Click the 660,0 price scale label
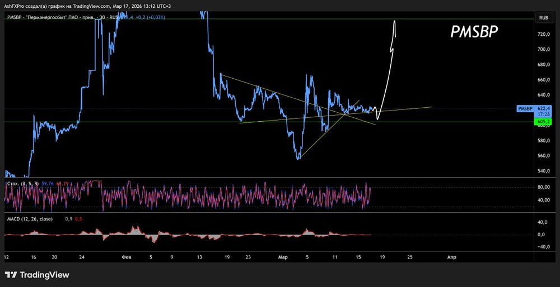Viewport: 560px width, 287px height. point(545,80)
